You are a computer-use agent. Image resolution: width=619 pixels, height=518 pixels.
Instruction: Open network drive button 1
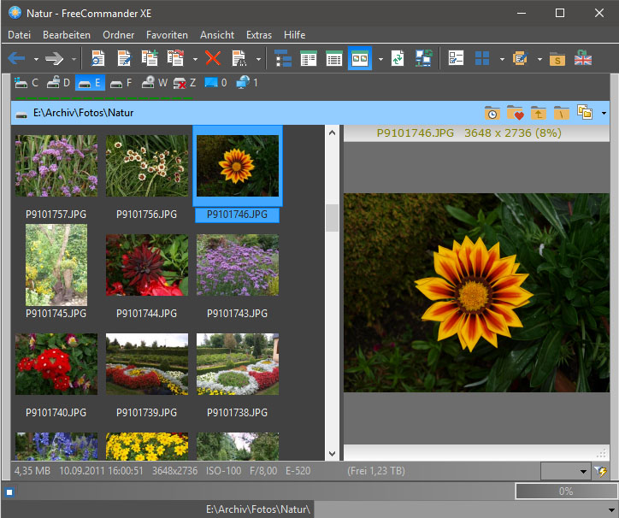[x=247, y=83]
